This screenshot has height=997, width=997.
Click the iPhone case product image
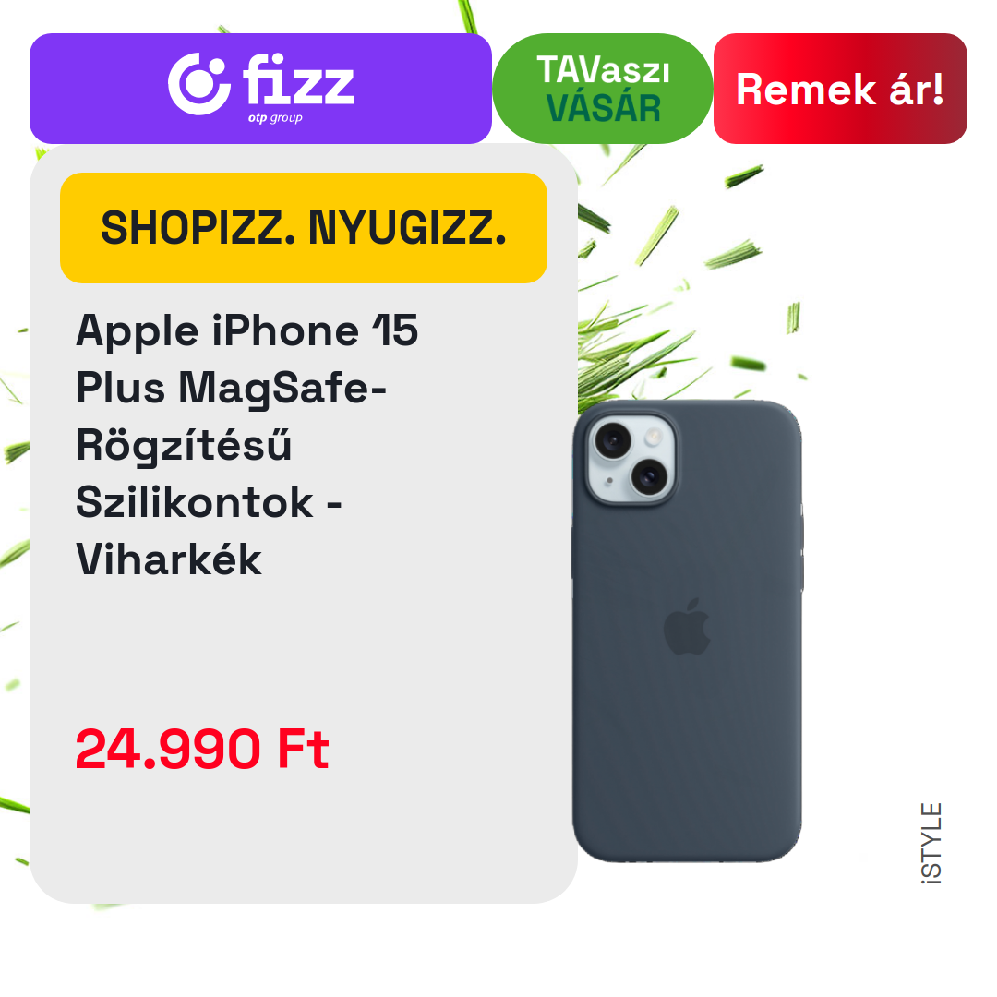click(687, 631)
